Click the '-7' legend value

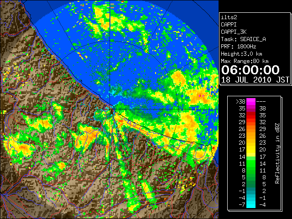point(242,205)
